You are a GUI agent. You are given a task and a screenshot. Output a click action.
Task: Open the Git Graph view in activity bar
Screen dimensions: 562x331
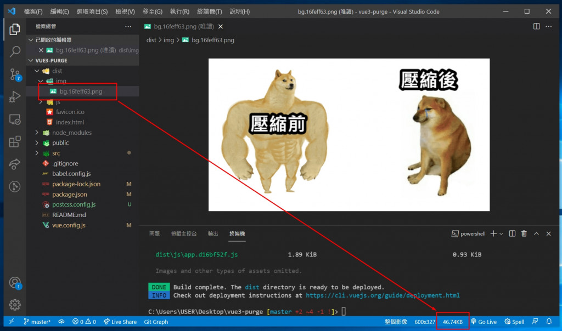[15, 186]
